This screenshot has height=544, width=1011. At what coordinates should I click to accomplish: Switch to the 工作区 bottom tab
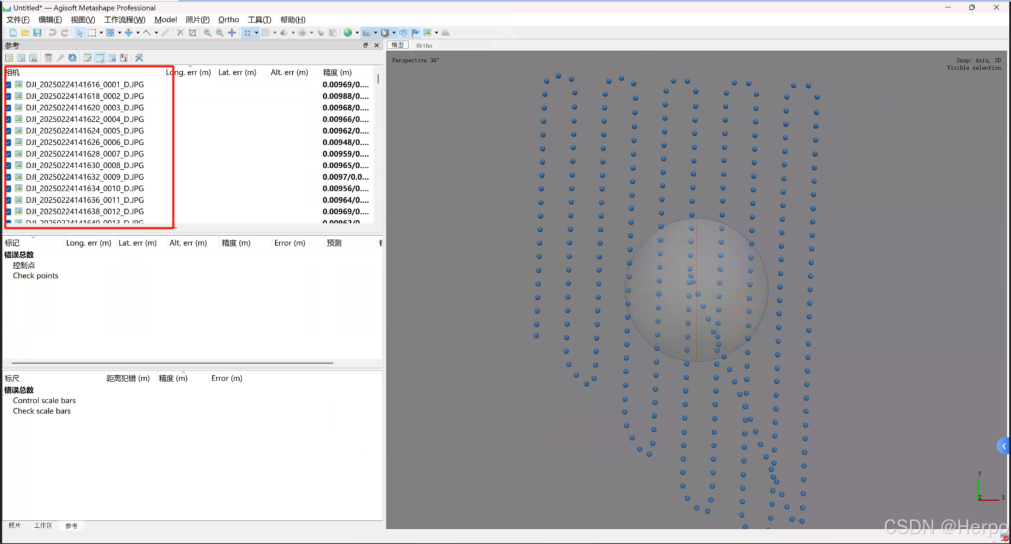pos(43,526)
